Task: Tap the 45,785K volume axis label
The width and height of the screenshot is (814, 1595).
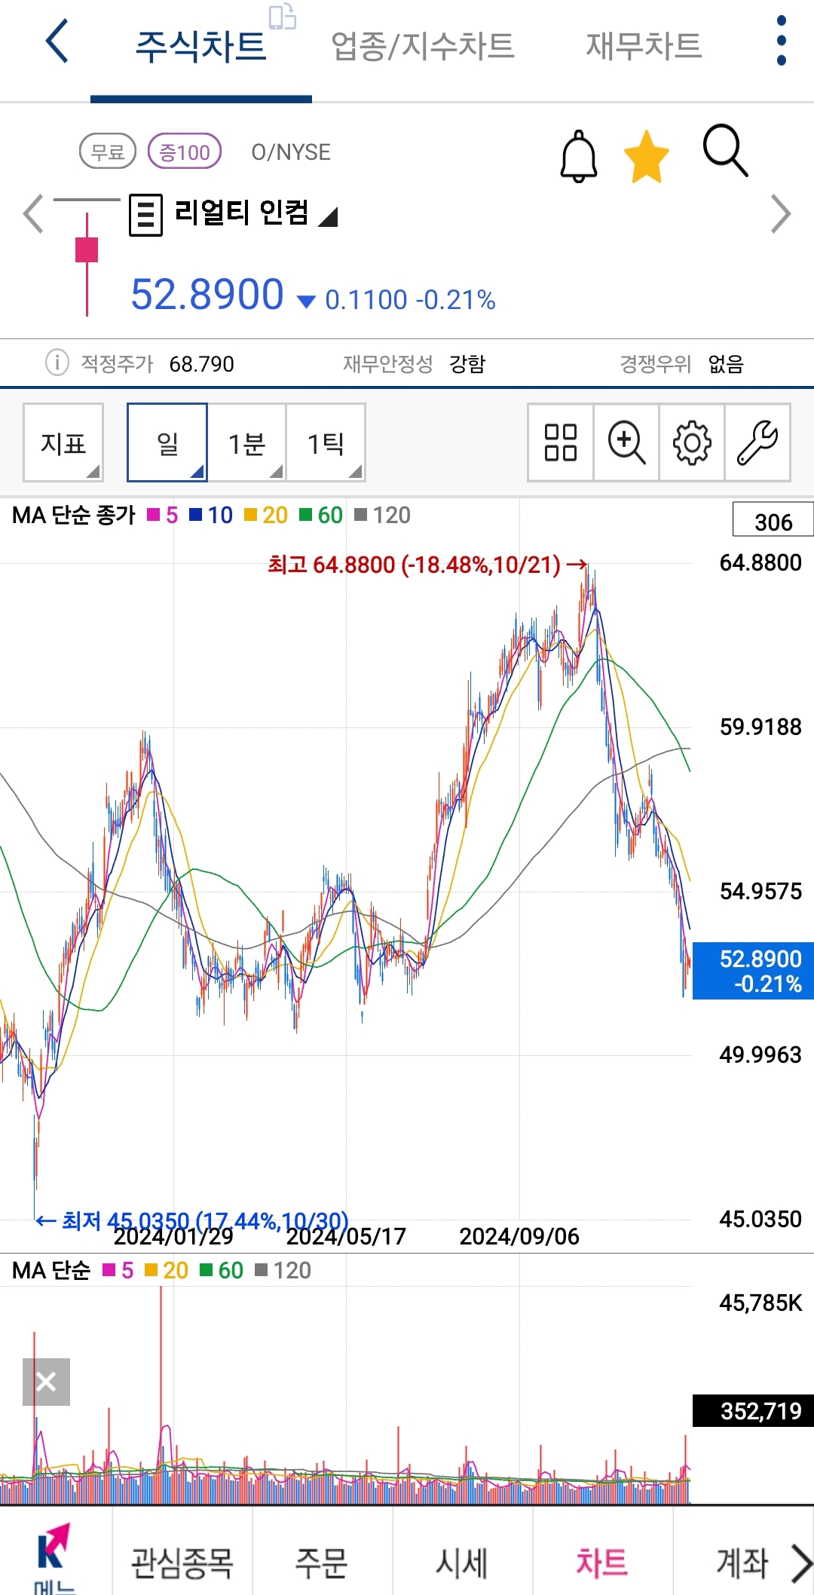Action: point(760,1303)
